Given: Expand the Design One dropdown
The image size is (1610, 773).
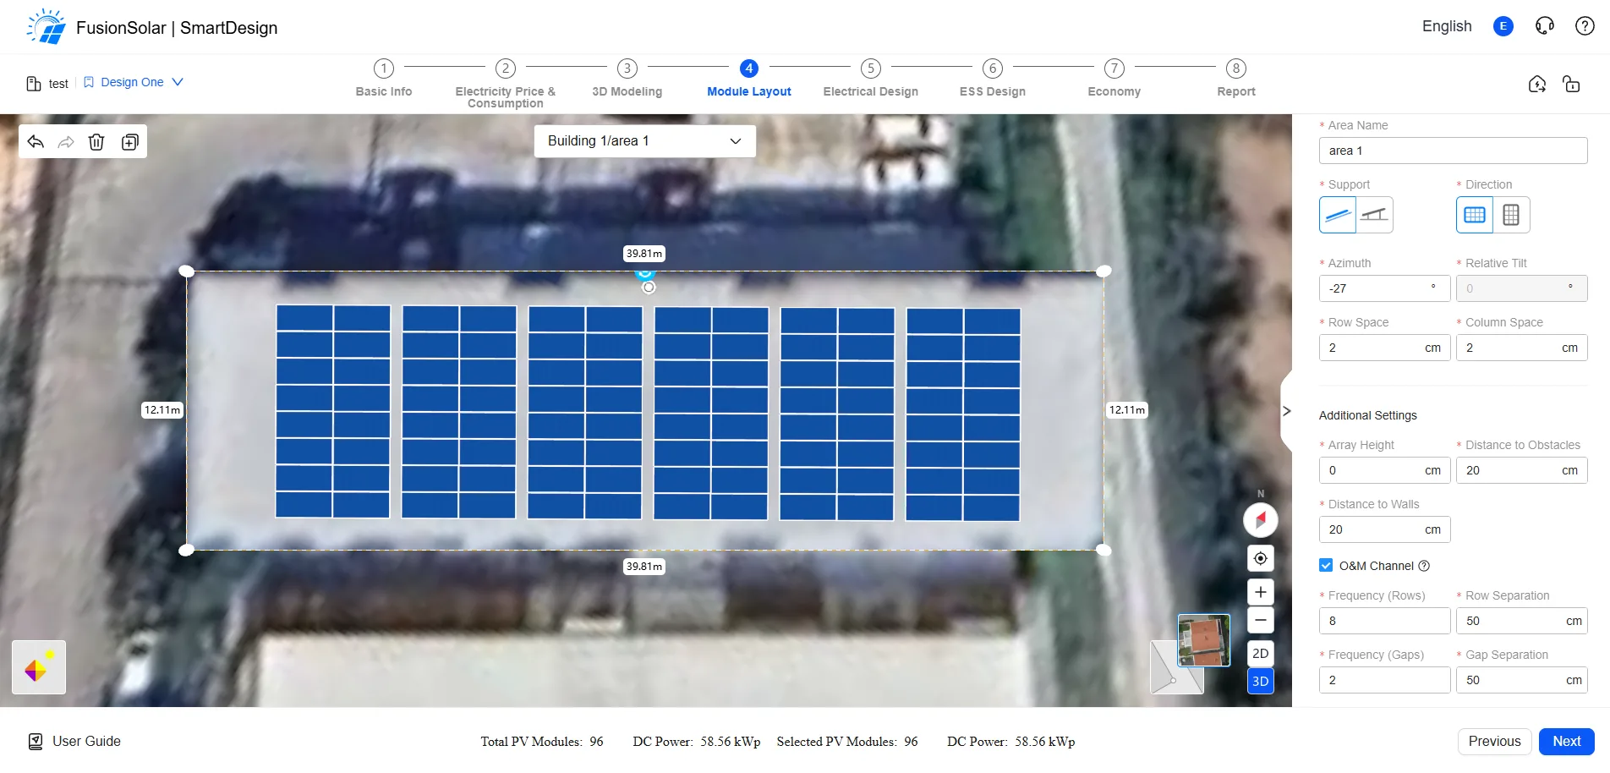Looking at the screenshot, I should point(133,82).
